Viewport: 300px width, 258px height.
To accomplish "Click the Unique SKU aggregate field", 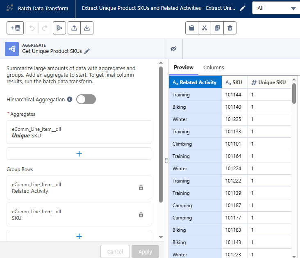I will 79,132.
